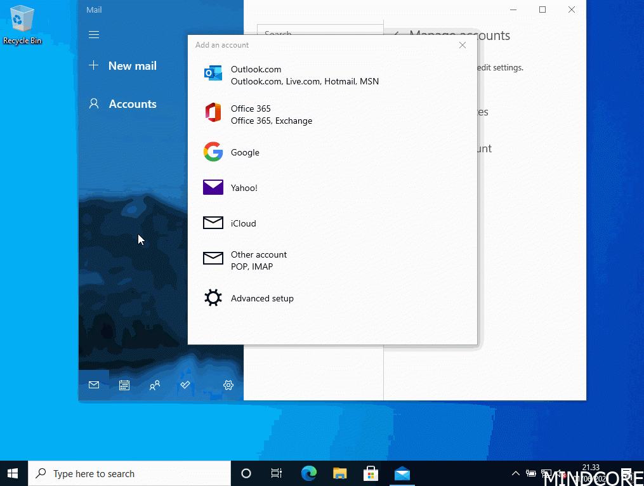This screenshot has height=486, width=644.
Task: Open Mail settings gear icon
Action: (228, 385)
